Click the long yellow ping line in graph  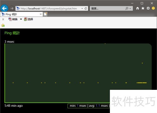[x=142, y=83]
